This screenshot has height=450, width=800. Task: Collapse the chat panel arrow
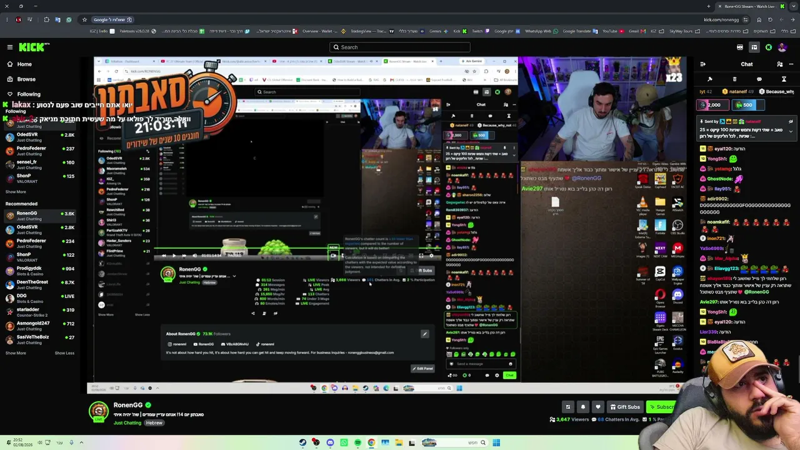tap(702, 64)
